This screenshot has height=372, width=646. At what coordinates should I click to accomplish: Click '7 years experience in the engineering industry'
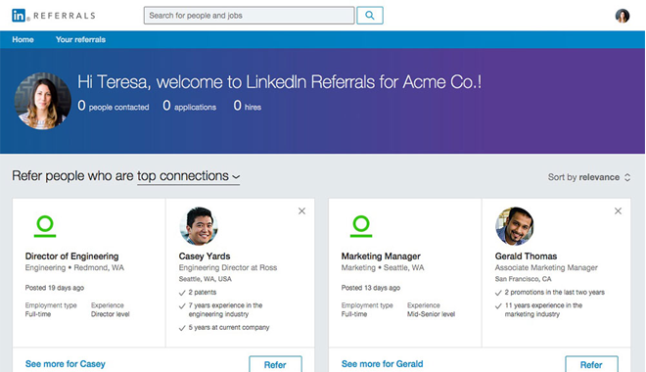point(221,309)
